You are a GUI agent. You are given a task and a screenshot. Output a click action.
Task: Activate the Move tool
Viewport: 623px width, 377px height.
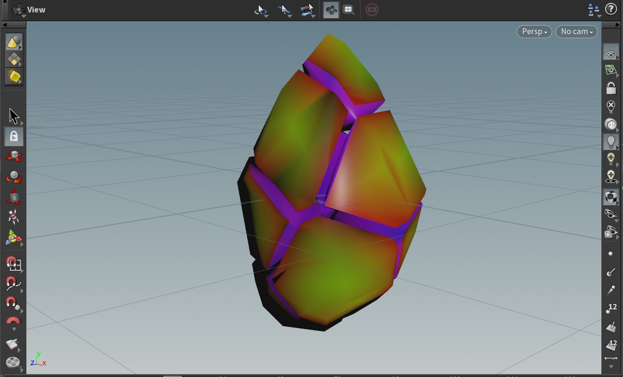click(x=13, y=157)
